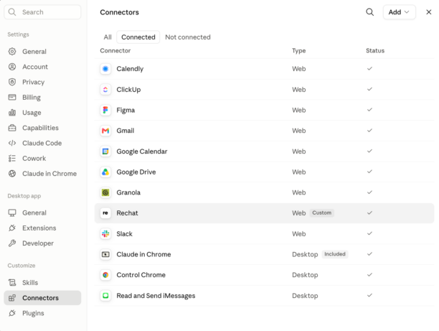
Task: Click the Gmail envelope icon
Action: (x=105, y=131)
